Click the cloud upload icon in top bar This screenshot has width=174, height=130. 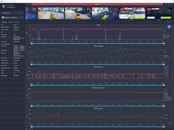tap(171, 5)
